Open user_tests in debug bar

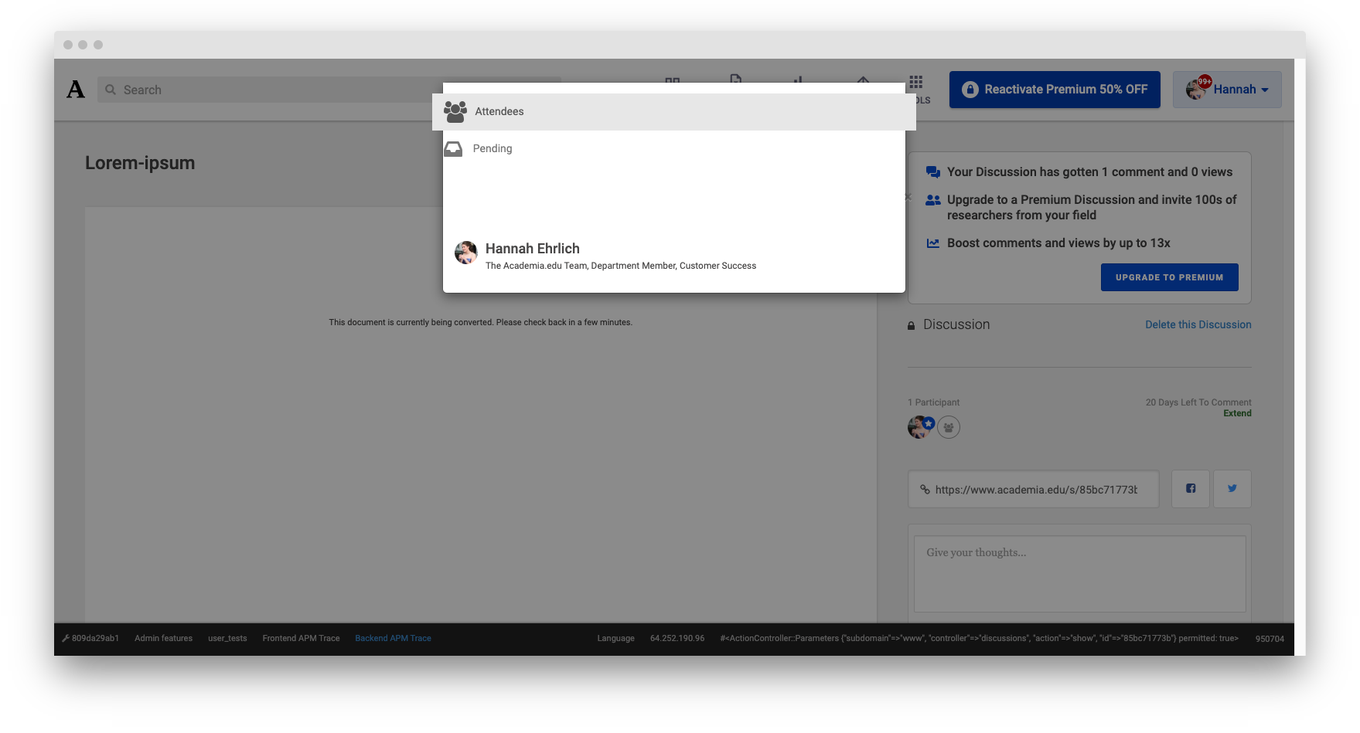pos(227,638)
